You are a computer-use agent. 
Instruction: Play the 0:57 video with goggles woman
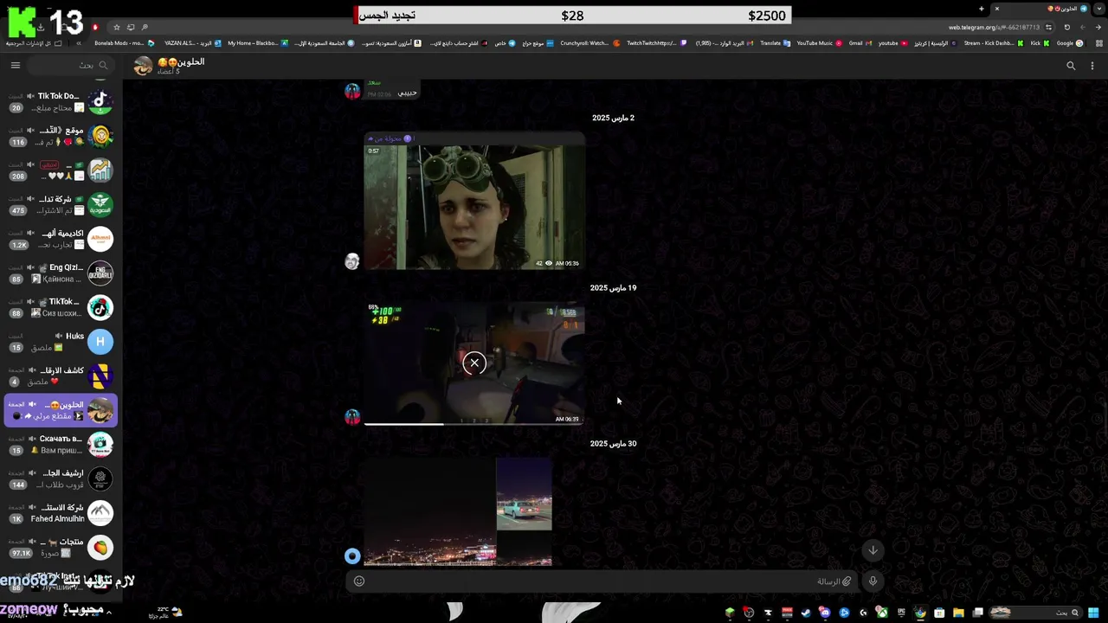tap(474, 207)
